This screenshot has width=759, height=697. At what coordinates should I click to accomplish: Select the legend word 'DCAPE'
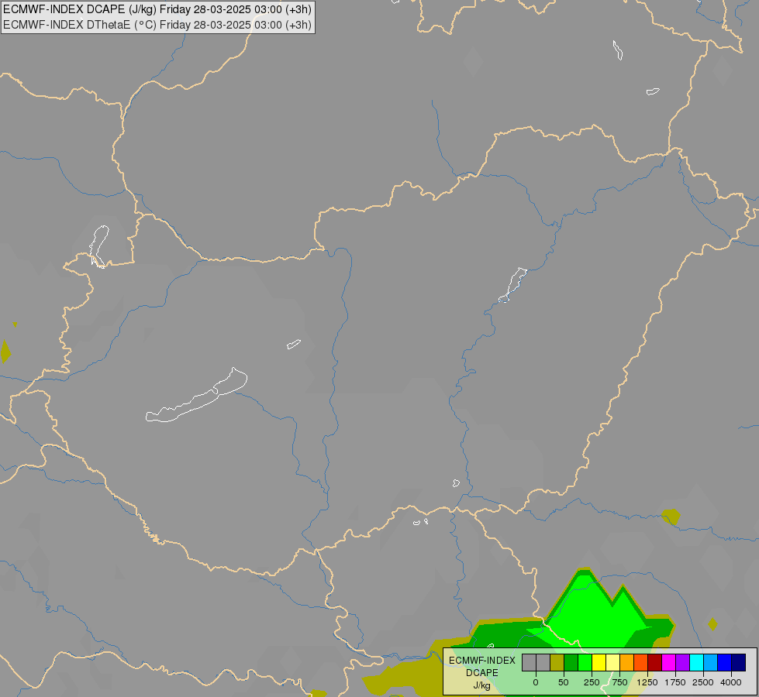(482, 673)
